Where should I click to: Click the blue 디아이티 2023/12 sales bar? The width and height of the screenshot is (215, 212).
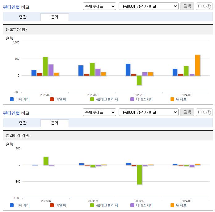point(128,70)
